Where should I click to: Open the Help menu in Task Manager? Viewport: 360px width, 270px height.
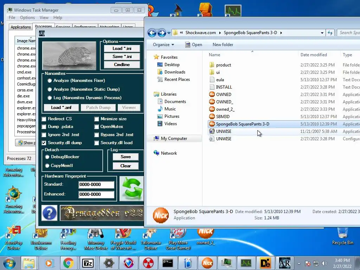58,18
